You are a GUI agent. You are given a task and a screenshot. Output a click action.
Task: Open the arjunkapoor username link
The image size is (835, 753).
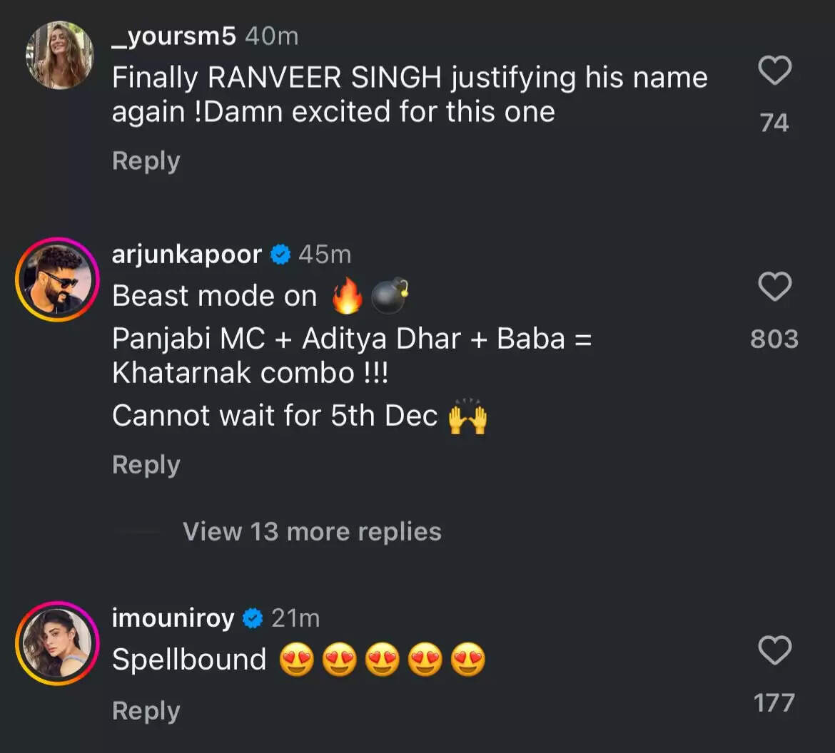pyautogui.click(x=187, y=255)
